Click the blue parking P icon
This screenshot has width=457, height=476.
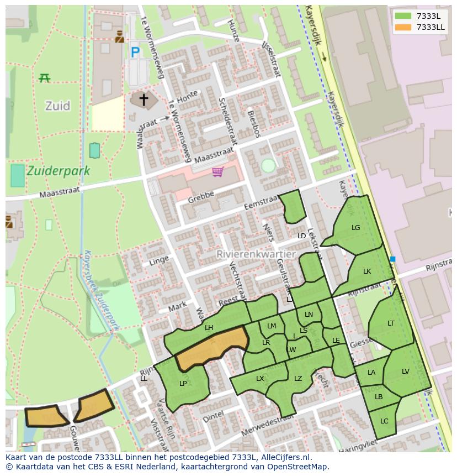135,53
